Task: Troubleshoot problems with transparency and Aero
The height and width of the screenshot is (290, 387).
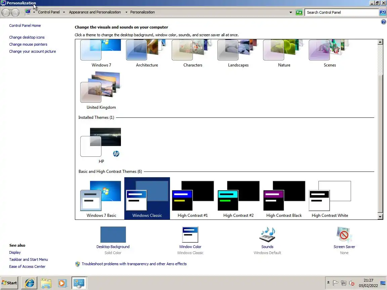Action: [134, 264]
